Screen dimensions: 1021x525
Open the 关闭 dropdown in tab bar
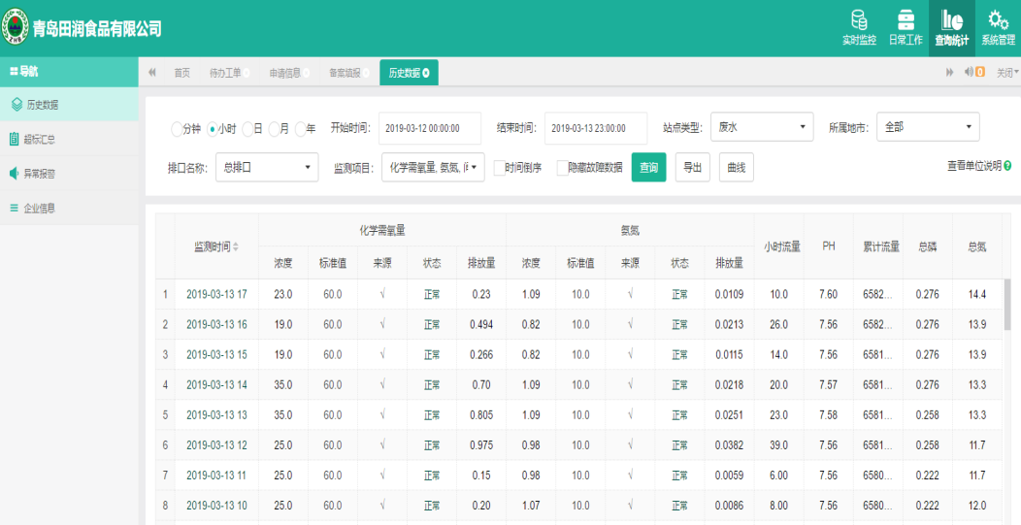tap(1008, 73)
